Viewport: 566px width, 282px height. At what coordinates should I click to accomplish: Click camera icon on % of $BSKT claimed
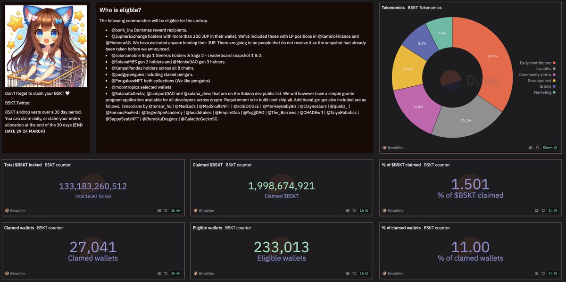tap(537, 210)
